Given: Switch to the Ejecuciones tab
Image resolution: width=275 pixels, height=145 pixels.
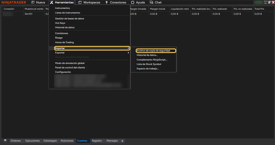Looking at the screenshot, I should (x=32, y=141).
